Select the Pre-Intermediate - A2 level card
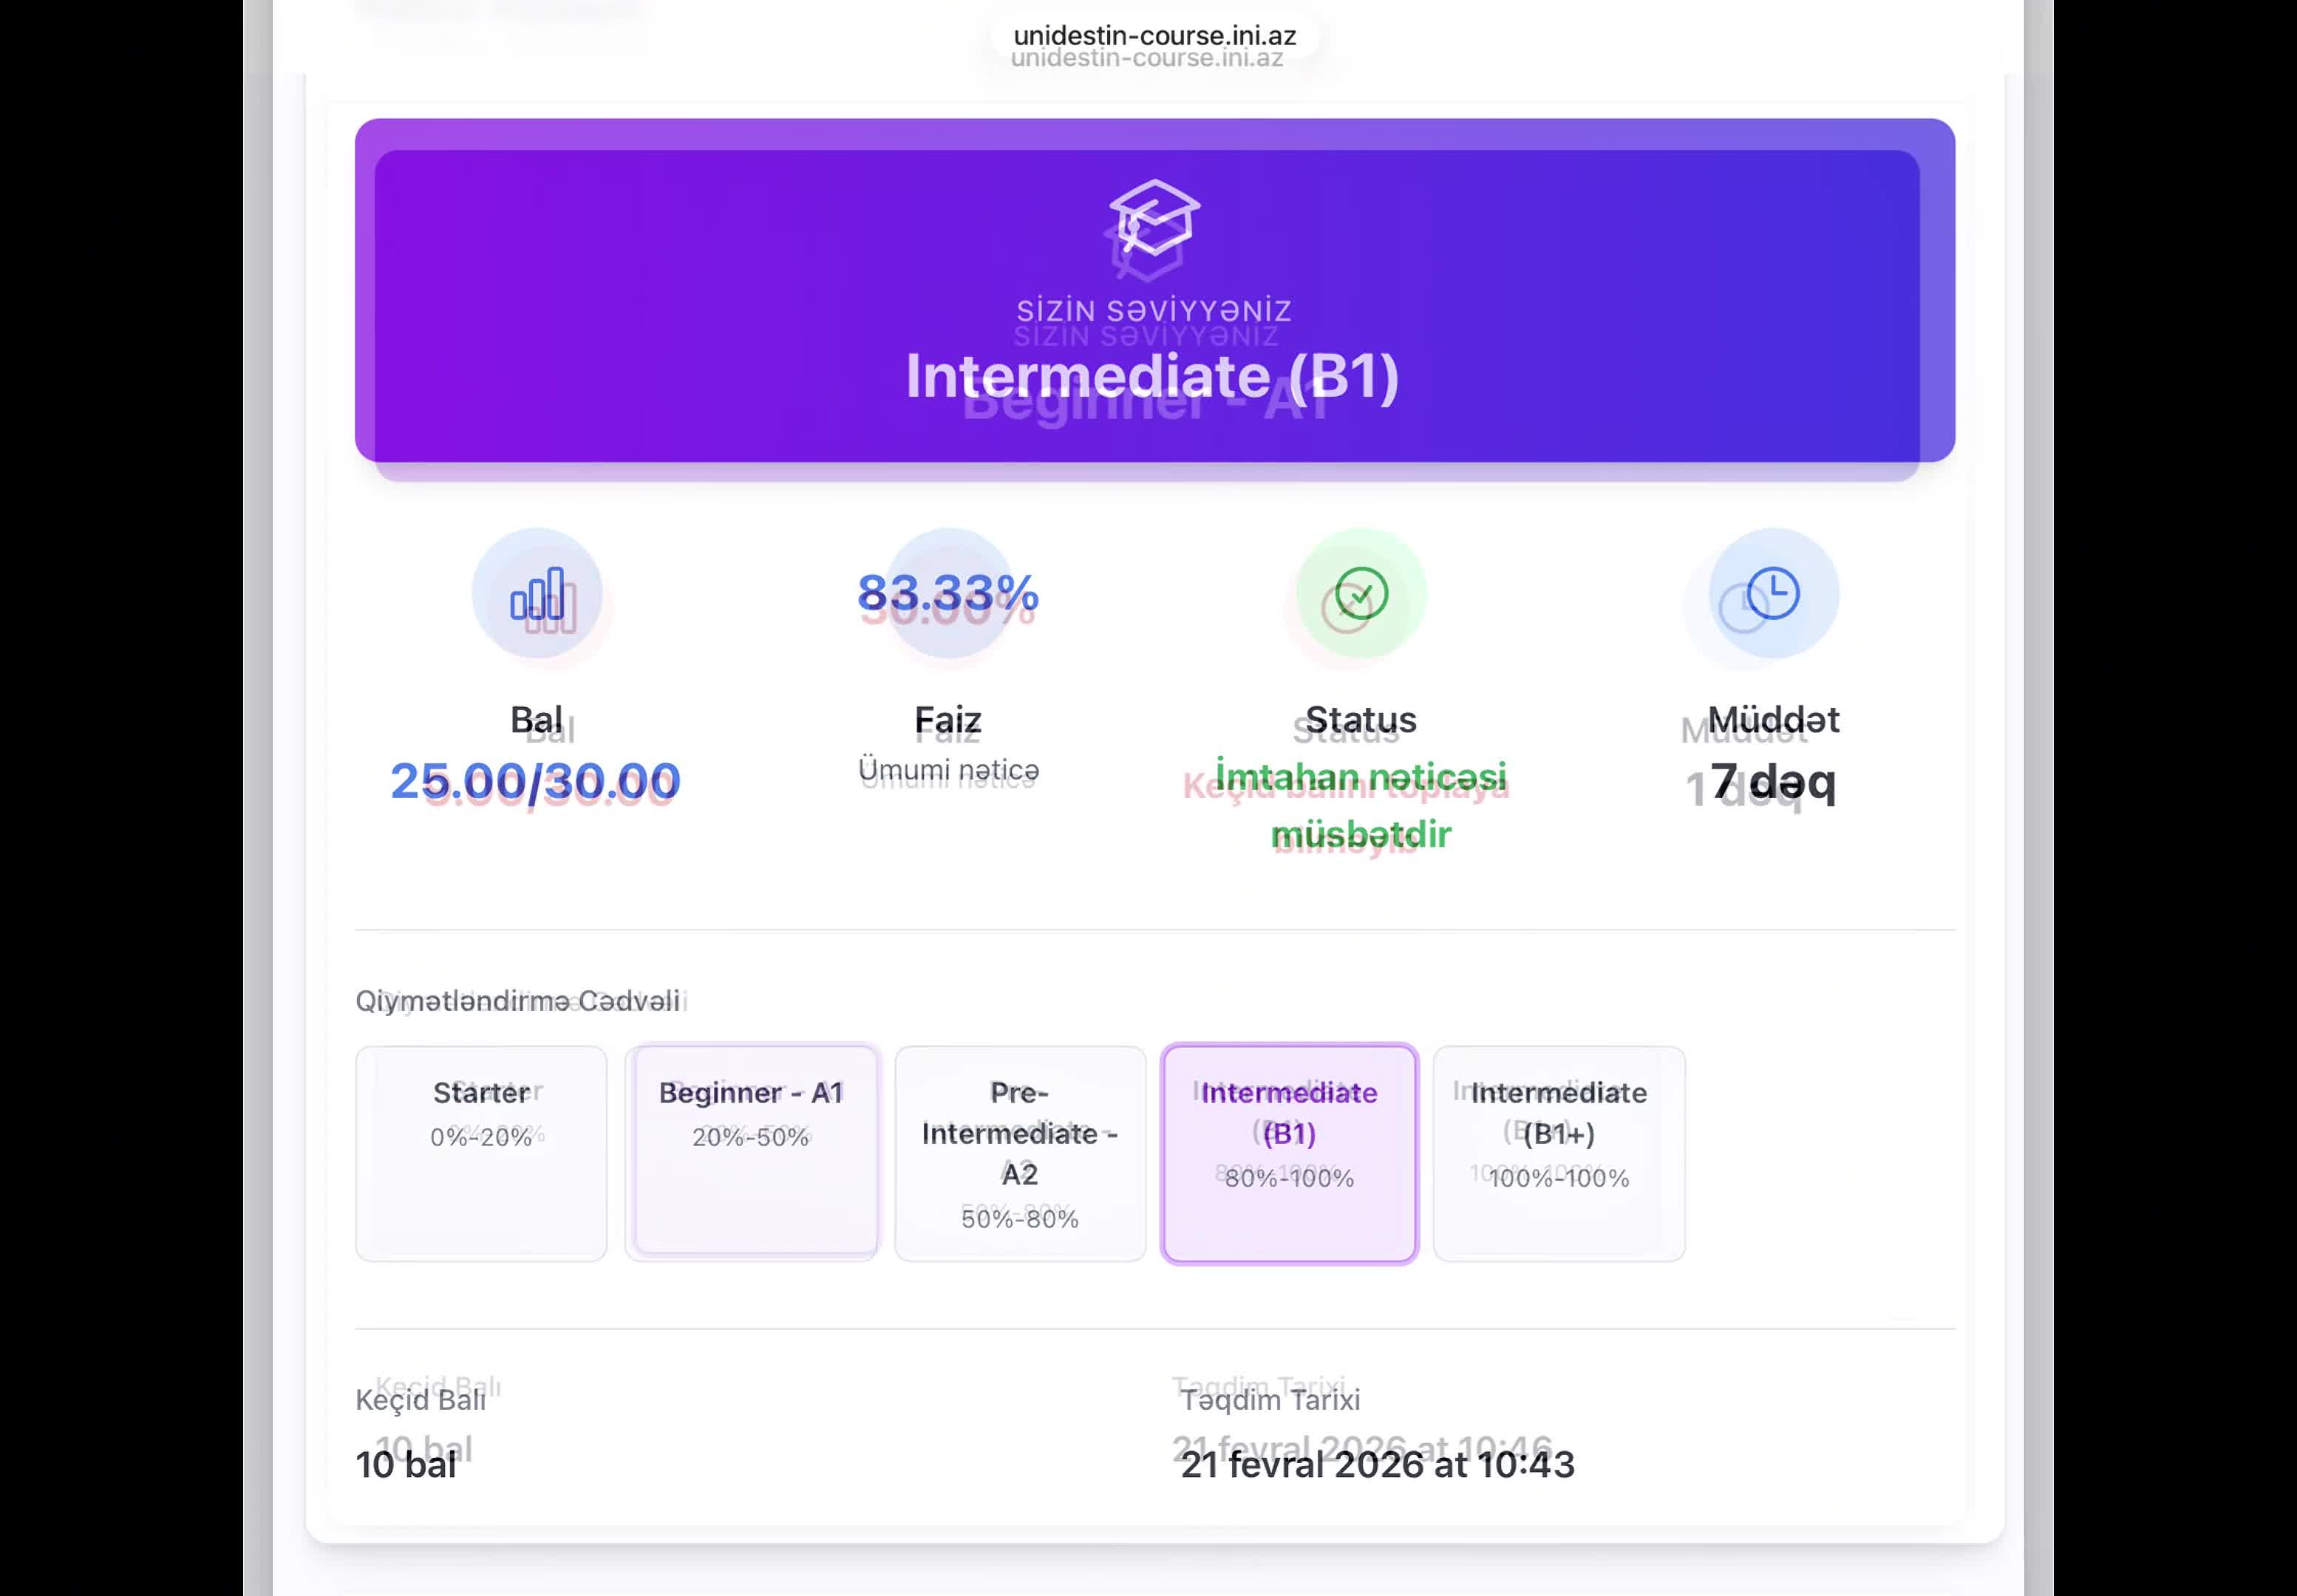 pos(1020,1153)
